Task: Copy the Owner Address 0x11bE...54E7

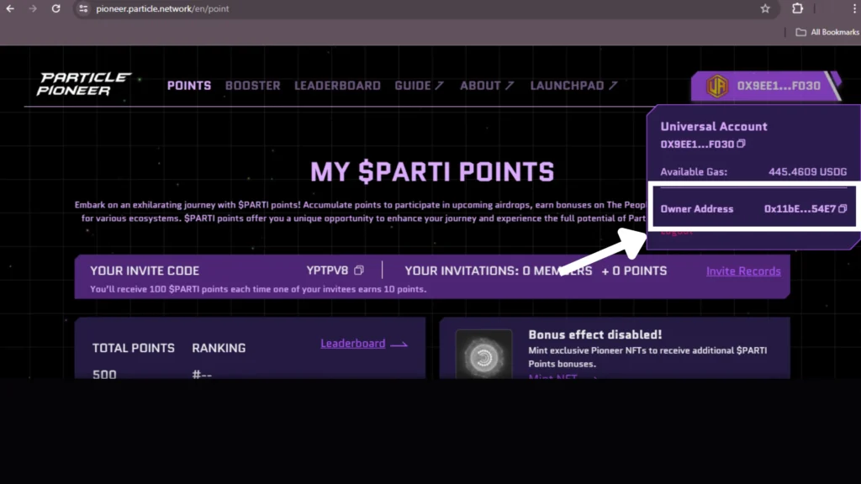Action: click(843, 208)
